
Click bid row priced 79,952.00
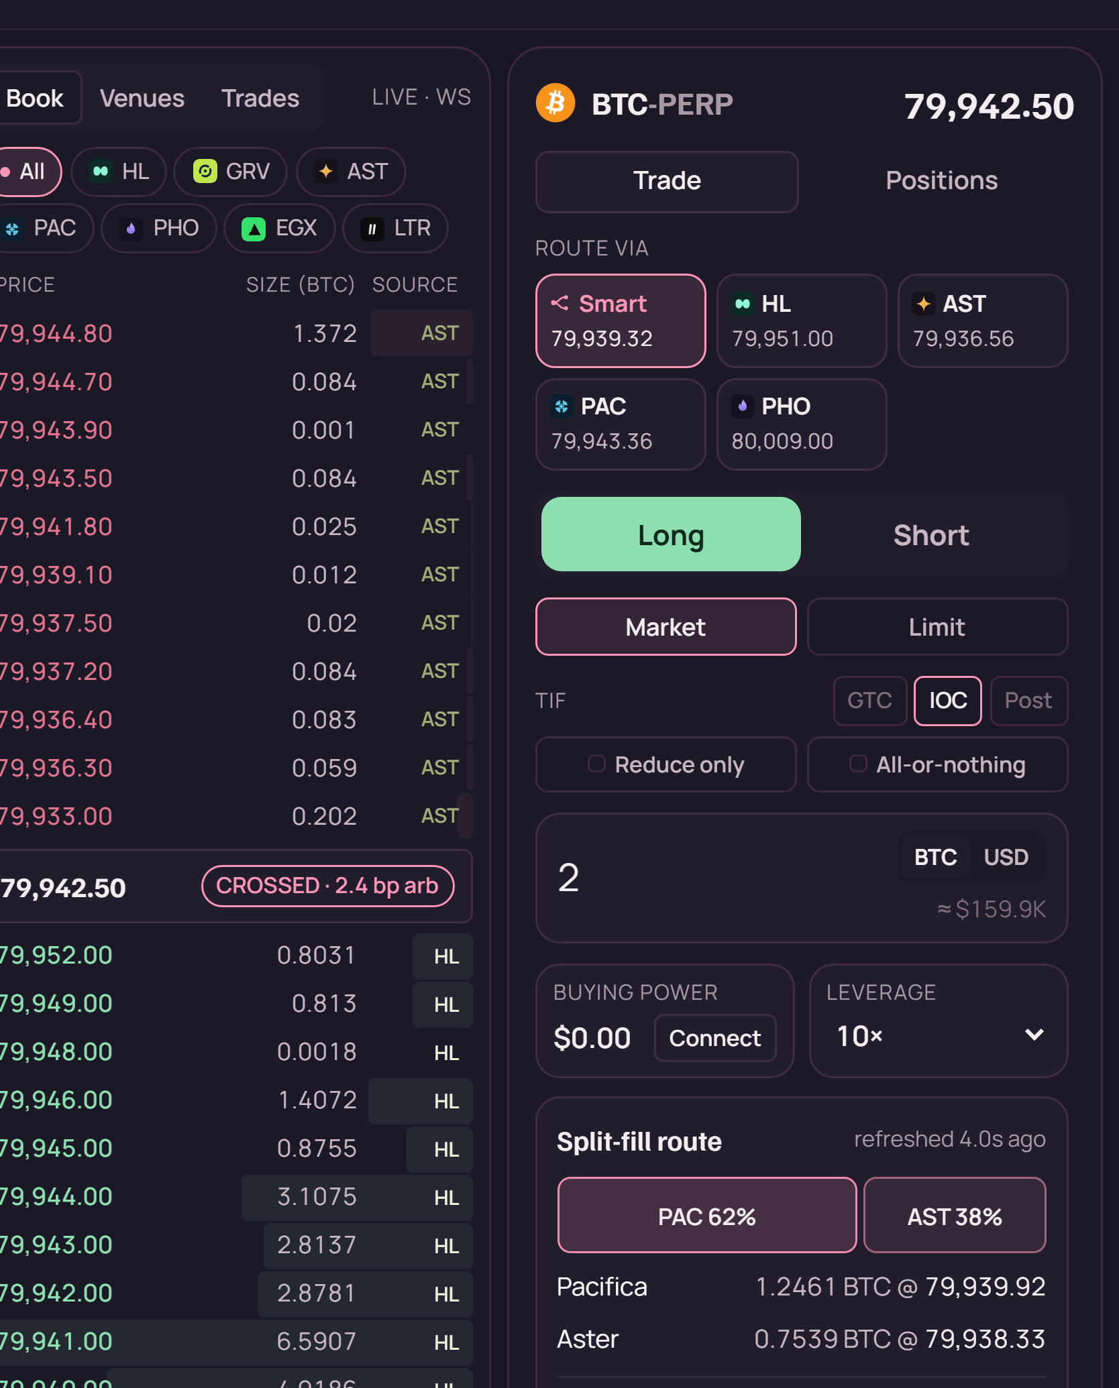pyautogui.click(x=235, y=956)
